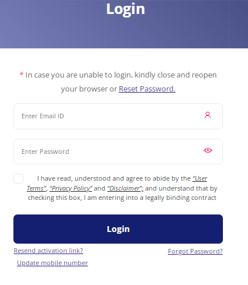Open the Update mobile number link
248x285 pixels.
tap(53, 263)
